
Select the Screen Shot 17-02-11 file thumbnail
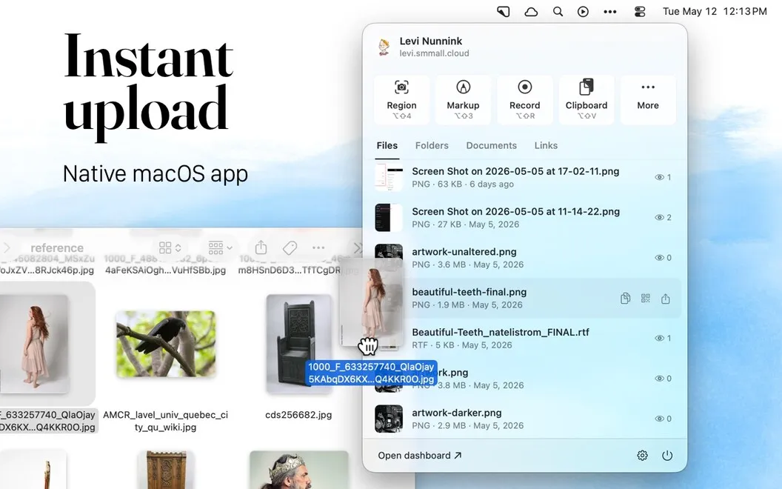(389, 177)
